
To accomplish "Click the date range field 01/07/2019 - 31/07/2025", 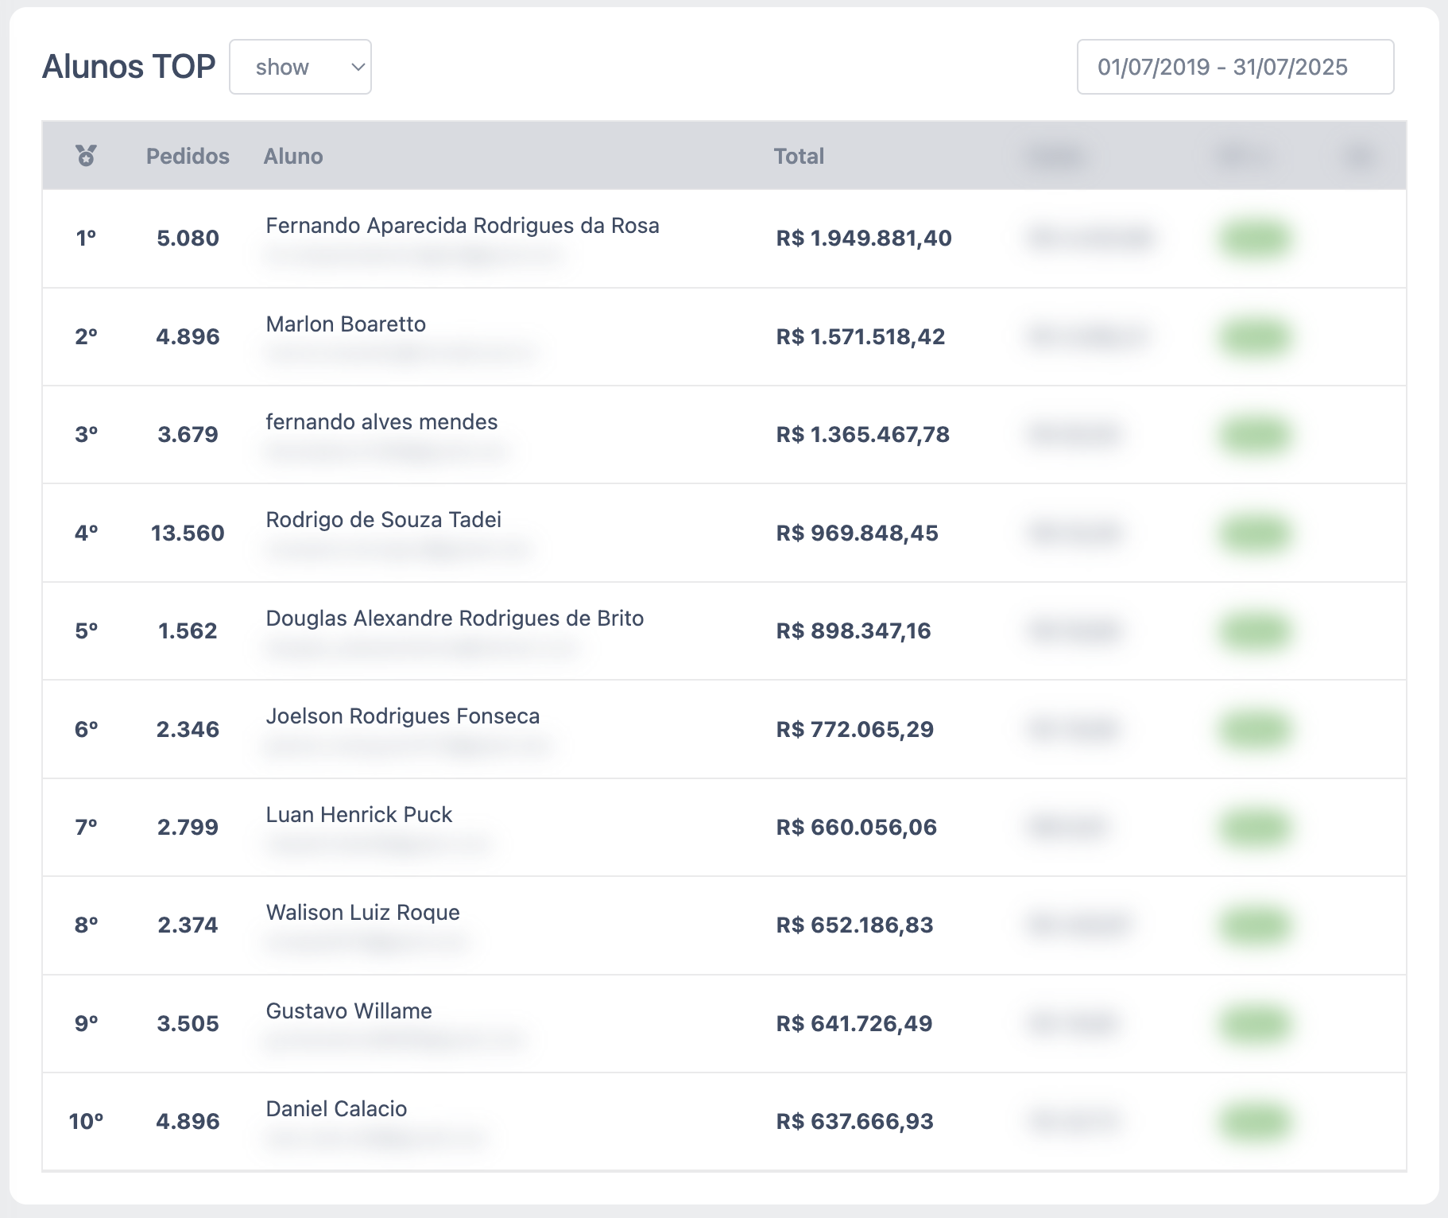I will coord(1234,67).
